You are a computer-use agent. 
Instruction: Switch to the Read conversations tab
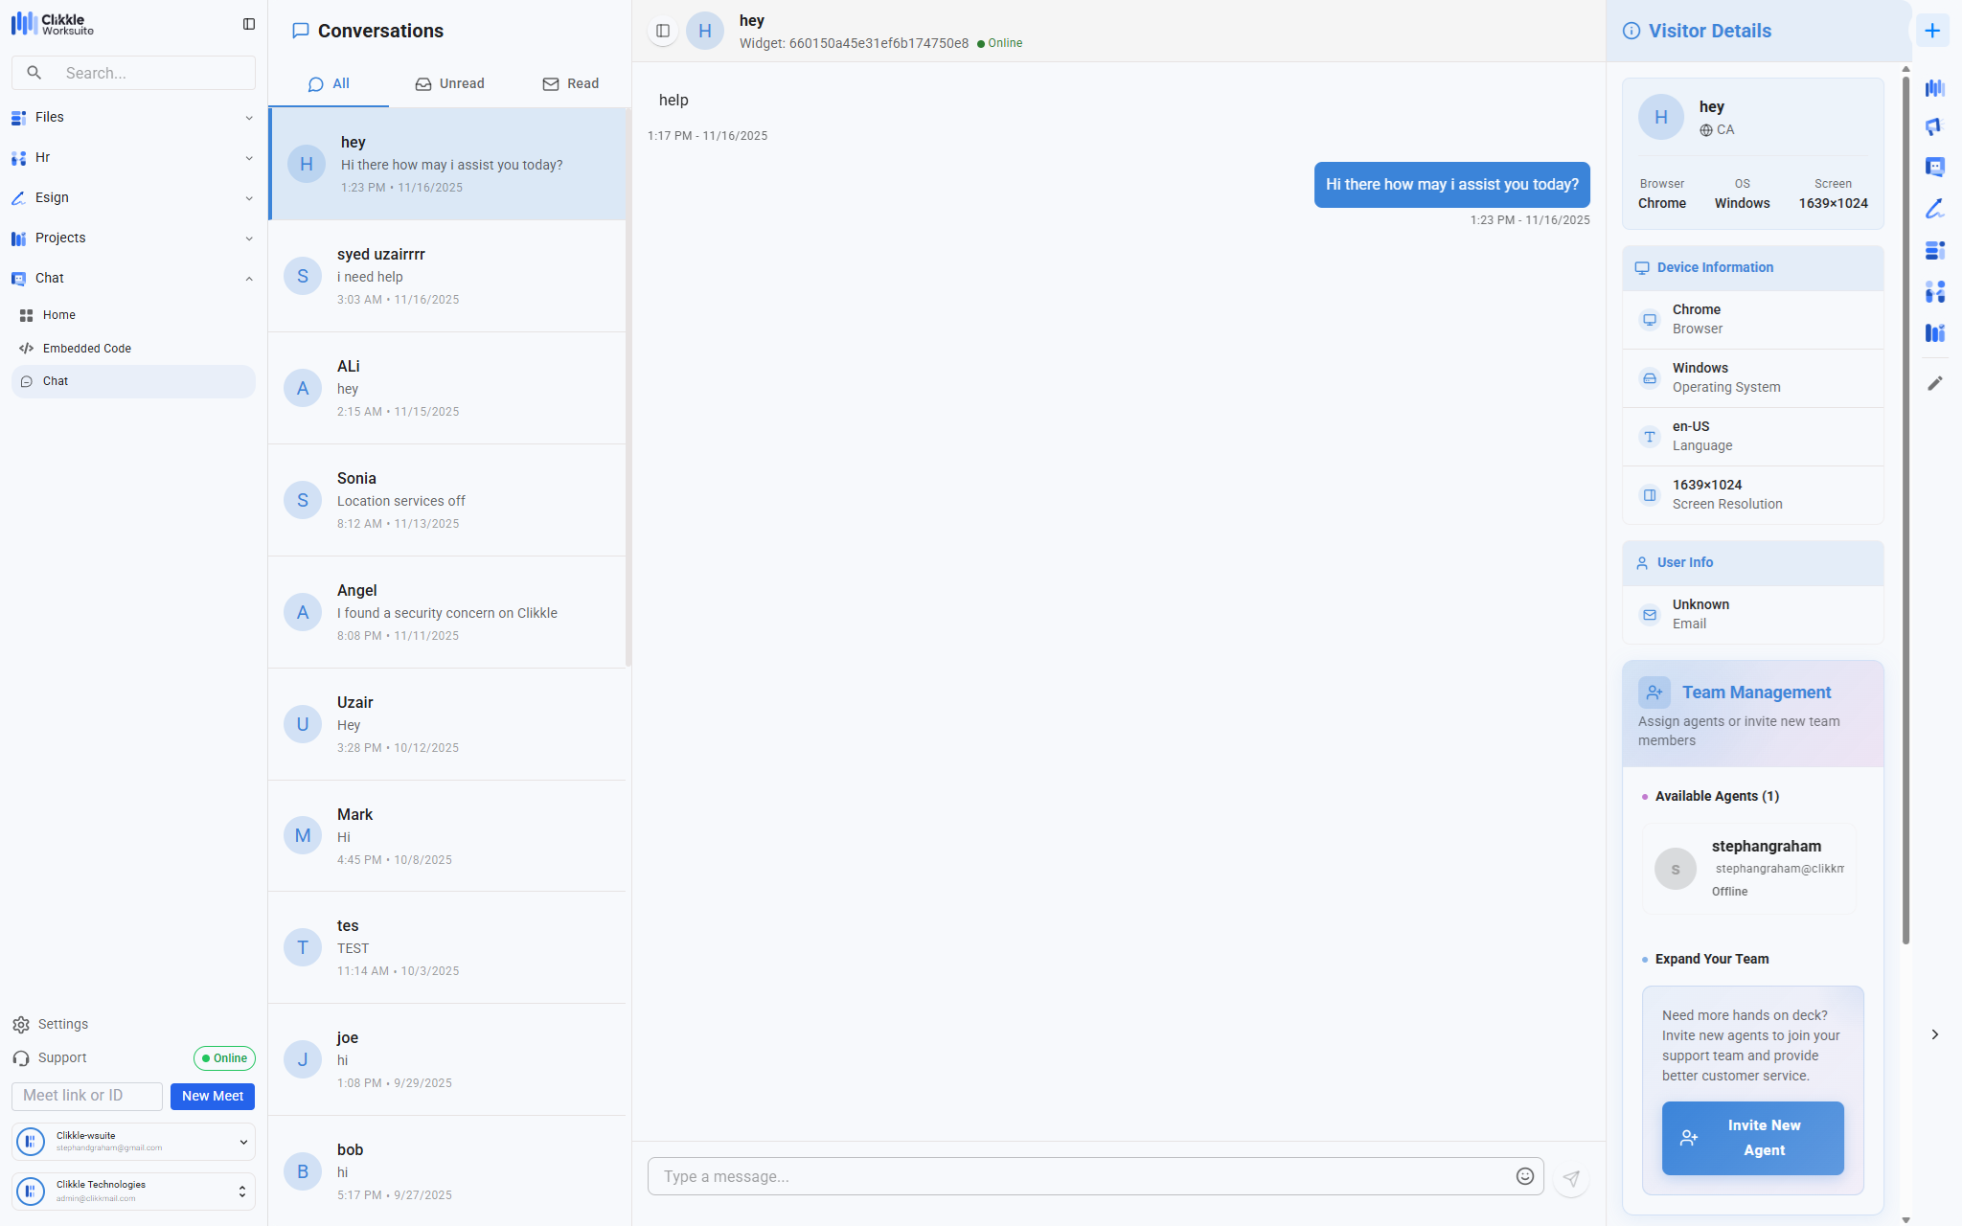571,84
